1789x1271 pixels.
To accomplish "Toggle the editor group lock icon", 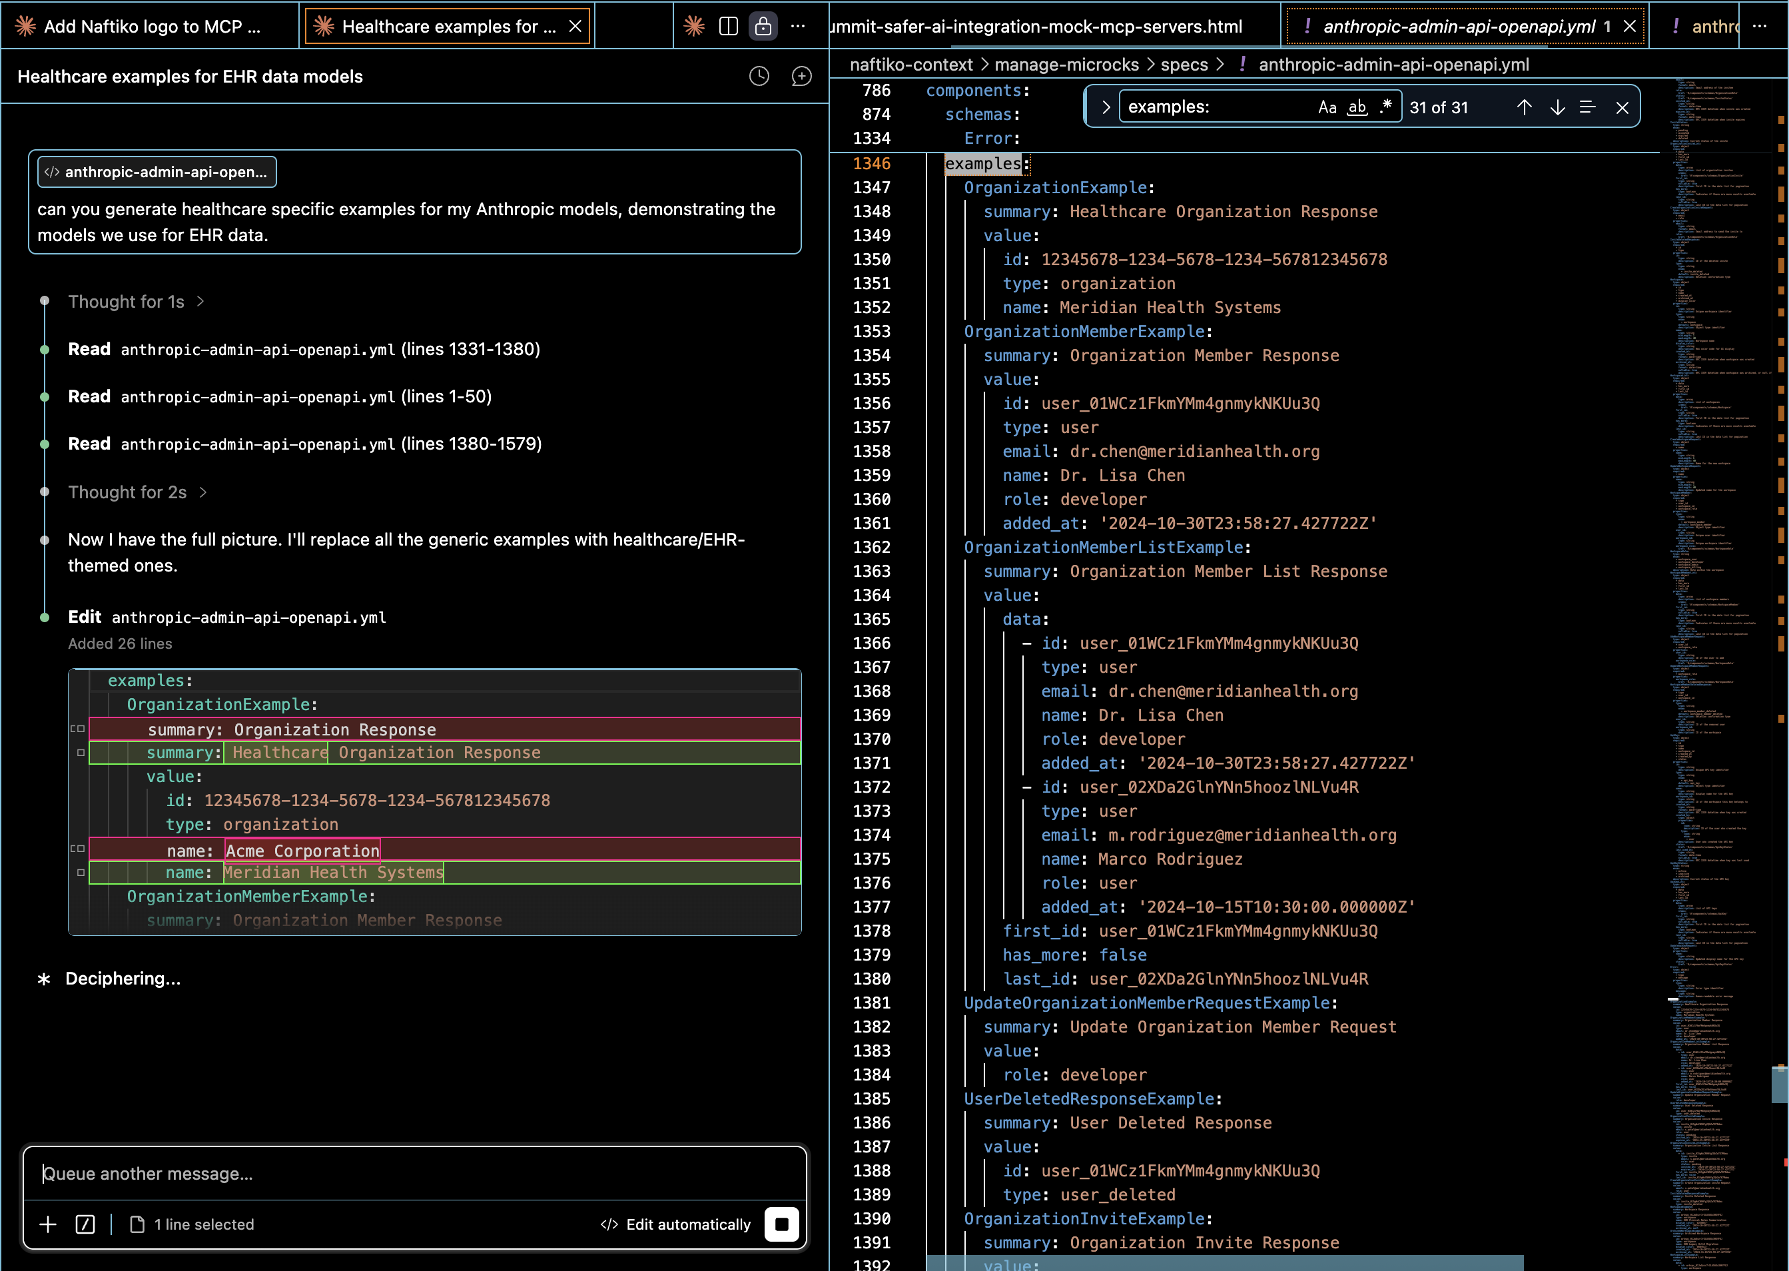I will click(x=763, y=27).
